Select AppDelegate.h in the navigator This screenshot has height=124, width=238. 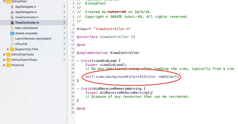coord(26,7)
